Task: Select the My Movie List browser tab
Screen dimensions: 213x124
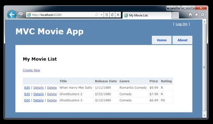Action: click(147, 15)
